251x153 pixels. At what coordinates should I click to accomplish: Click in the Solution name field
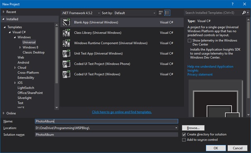coord(107,135)
